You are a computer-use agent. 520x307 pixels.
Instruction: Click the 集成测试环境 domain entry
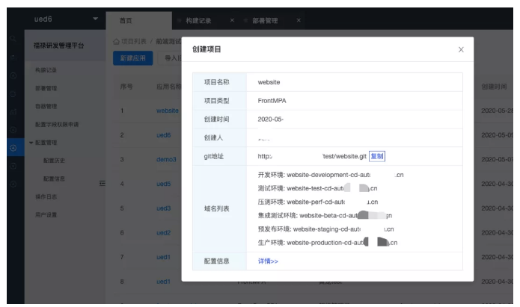325,216
